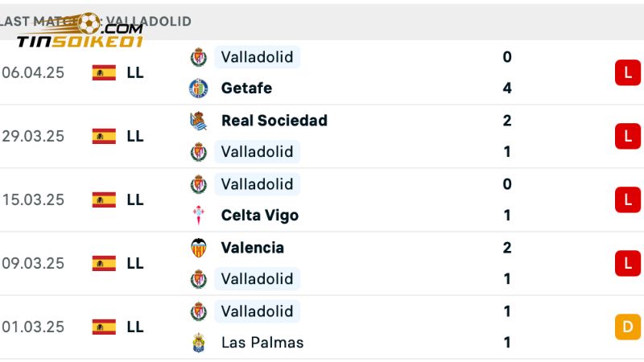Select the Las Palmas team name
Screen dimensions: 644x362
(262, 343)
